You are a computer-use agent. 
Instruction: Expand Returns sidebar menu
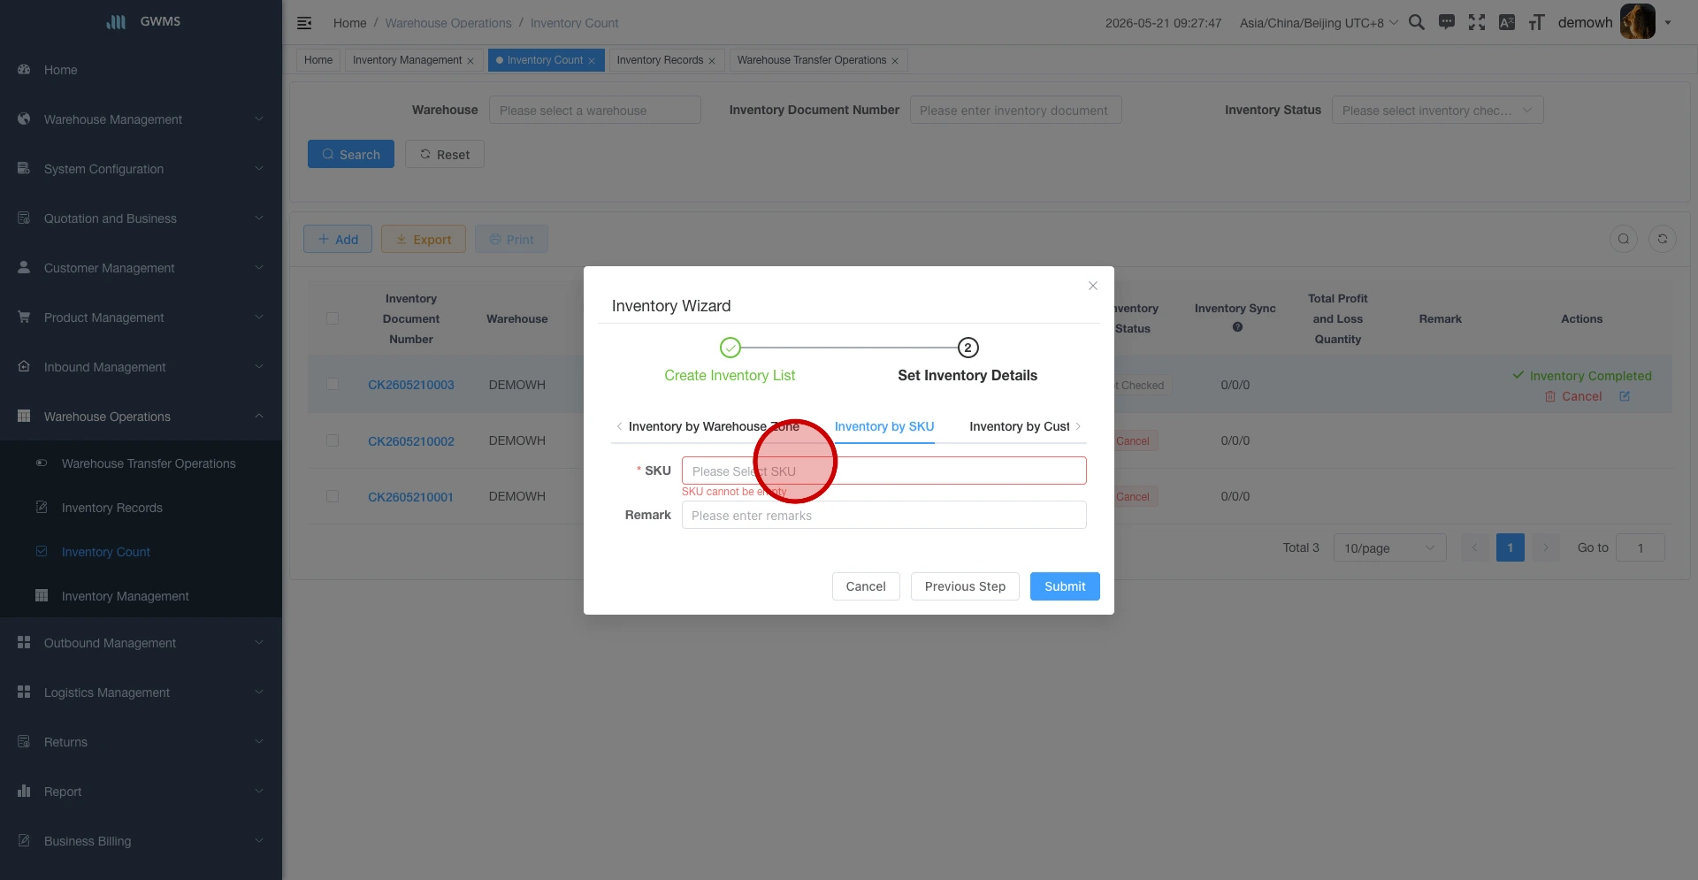click(141, 742)
